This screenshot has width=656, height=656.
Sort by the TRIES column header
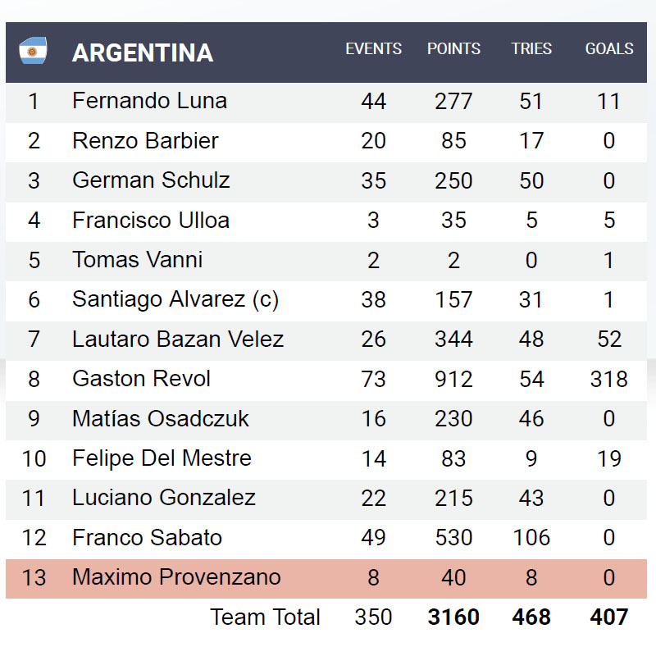pos(531,49)
